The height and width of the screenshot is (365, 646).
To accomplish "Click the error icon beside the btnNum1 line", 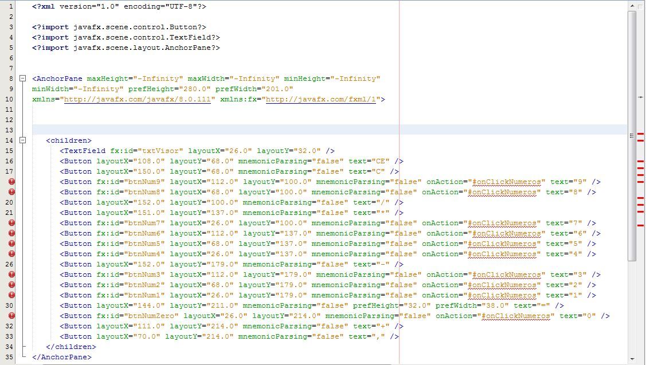I will click(11, 295).
